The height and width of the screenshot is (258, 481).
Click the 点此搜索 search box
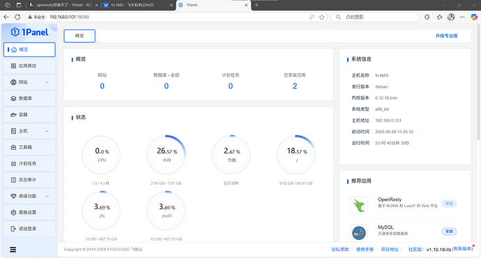click(x=374, y=17)
